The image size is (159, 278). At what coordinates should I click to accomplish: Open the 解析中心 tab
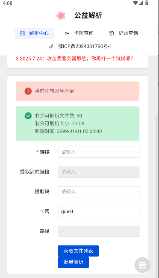pyautogui.click(x=35, y=33)
